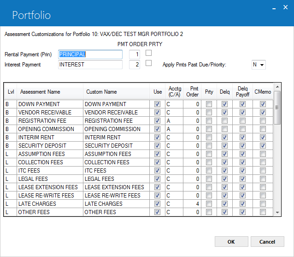Check the Interest Payment priority checkbox
Viewport: 294px width, 257px height.
pyautogui.click(x=148, y=63)
